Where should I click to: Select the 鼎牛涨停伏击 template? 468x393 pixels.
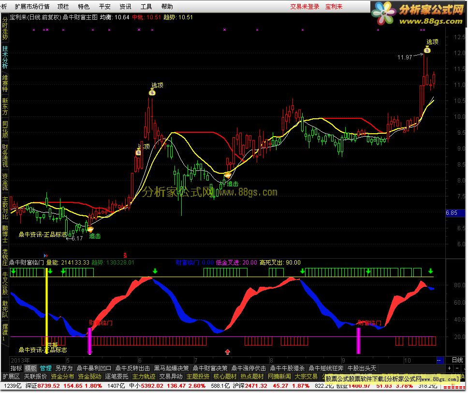tap(249, 368)
